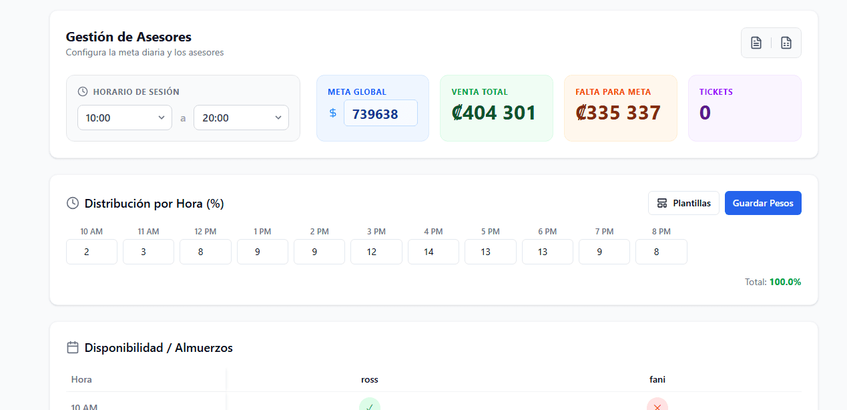This screenshot has height=410, width=847.
Task: Click the text document report icon
Action: point(756,43)
